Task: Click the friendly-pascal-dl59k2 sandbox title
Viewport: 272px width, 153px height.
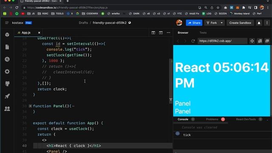Action: [x=110, y=23]
